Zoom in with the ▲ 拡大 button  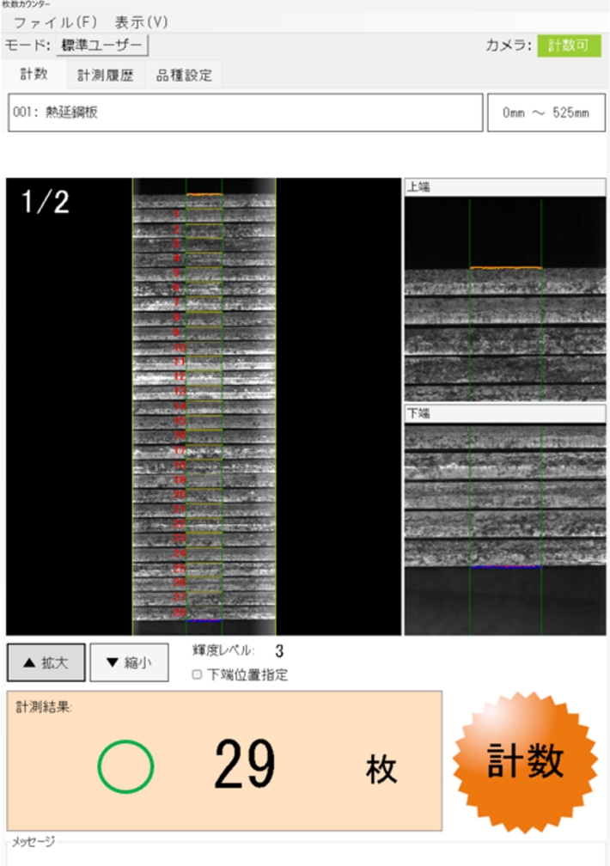(x=46, y=662)
